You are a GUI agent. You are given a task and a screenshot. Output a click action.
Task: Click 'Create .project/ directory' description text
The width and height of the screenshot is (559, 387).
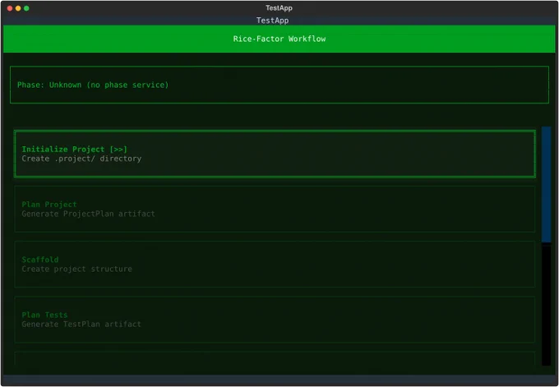pos(81,159)
